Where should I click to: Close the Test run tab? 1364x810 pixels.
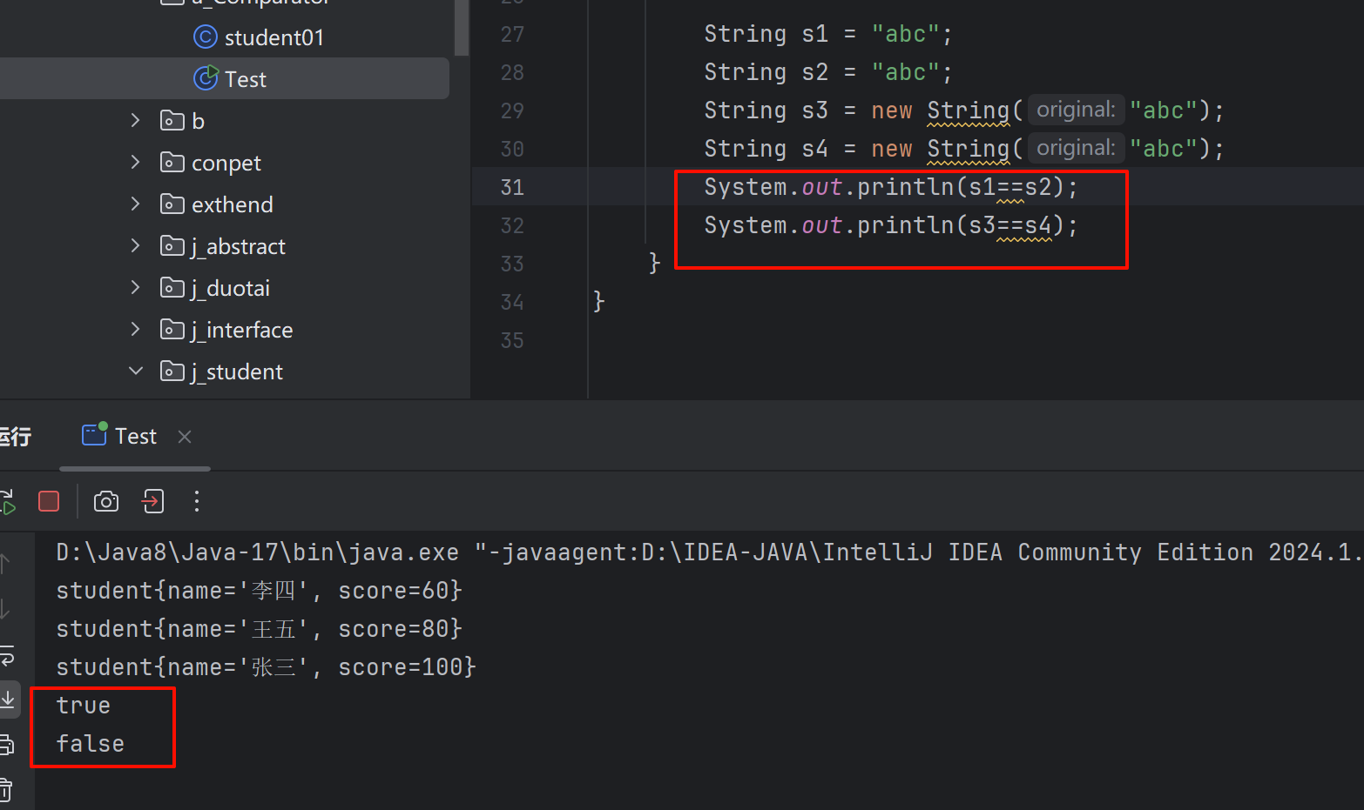(185, 437)
